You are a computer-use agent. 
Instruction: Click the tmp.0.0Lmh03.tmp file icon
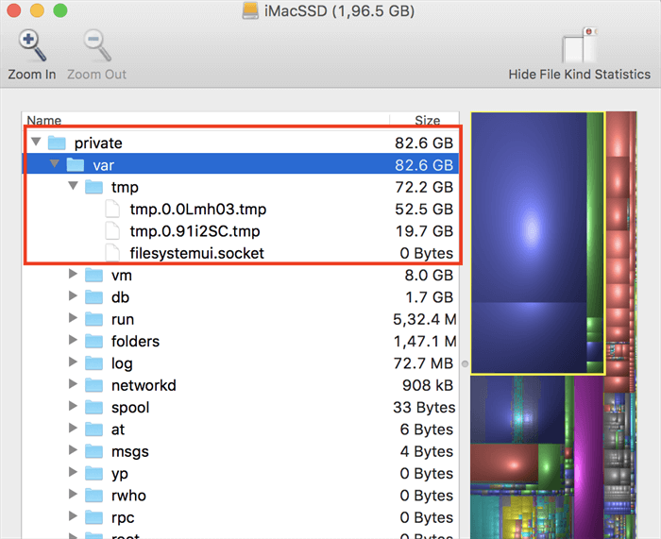[112, 209]
